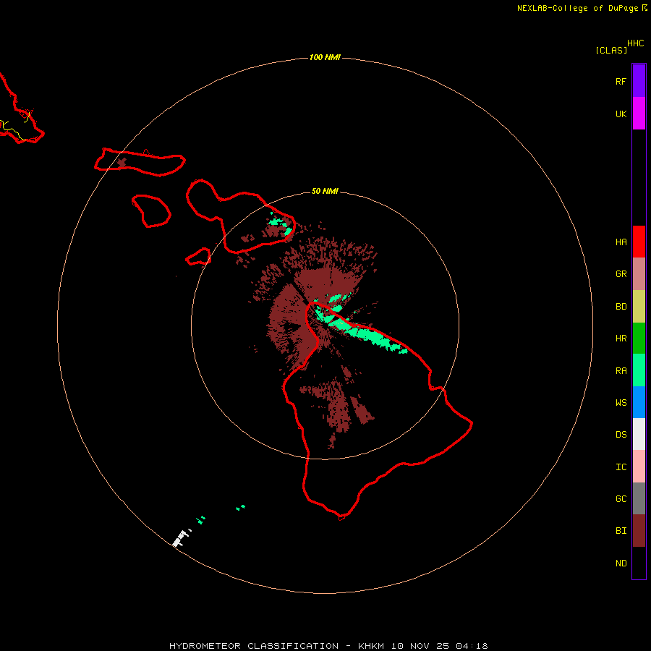The height and width of the screenshot is (651, 651).
Task: Click the GR legend label
Action: tap(621, 274)
